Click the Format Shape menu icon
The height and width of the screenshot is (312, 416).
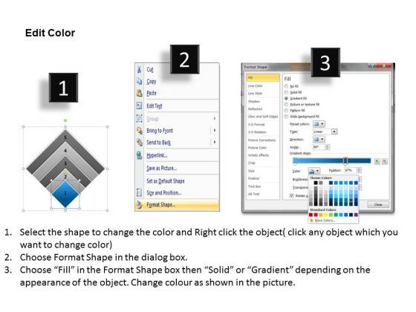pos(140,204)
